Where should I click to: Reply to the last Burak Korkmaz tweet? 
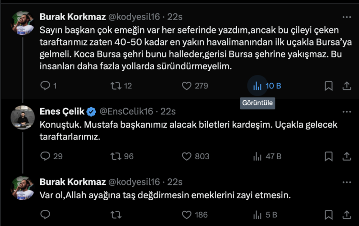[45, 215]
